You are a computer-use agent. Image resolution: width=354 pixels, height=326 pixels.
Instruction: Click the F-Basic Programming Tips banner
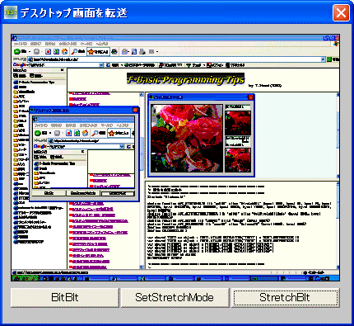[185, 79]
